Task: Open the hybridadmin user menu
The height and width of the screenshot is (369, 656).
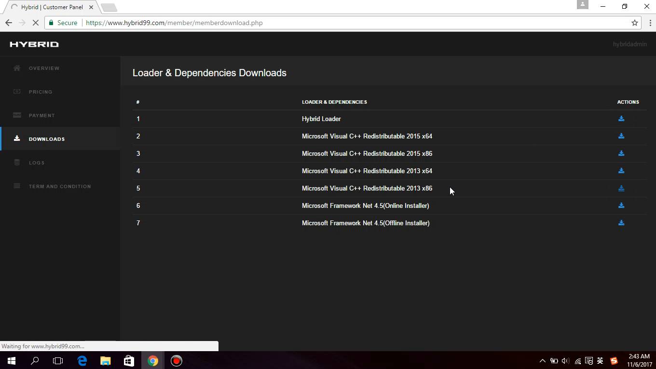Action: pos(629,44)
